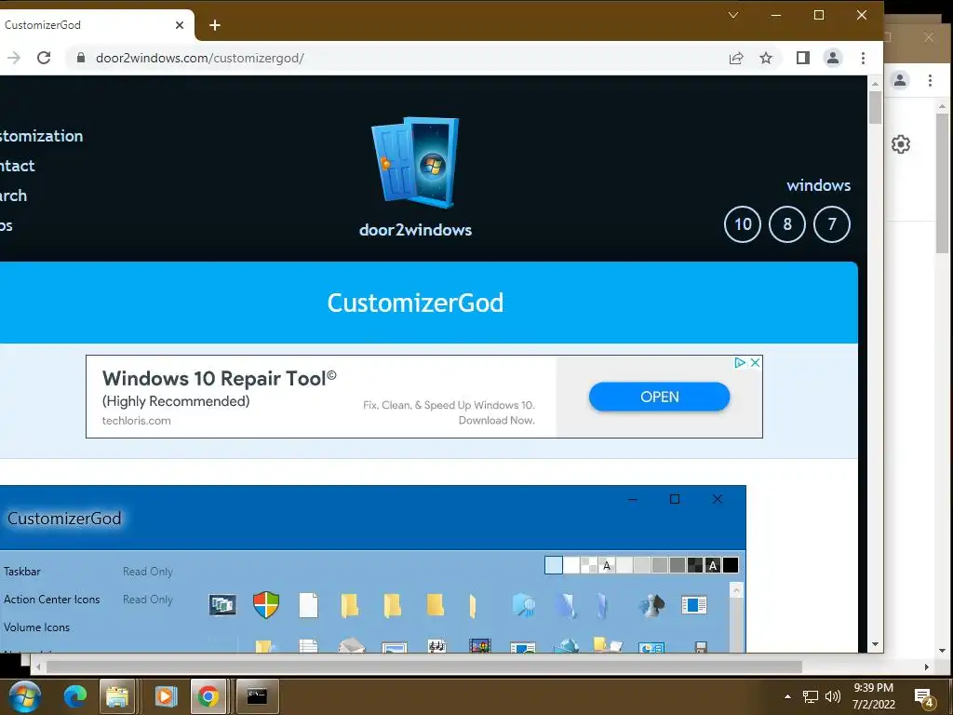Click the Windows security shield icon
Screen dimensions: 953x715
pos(265,605)
